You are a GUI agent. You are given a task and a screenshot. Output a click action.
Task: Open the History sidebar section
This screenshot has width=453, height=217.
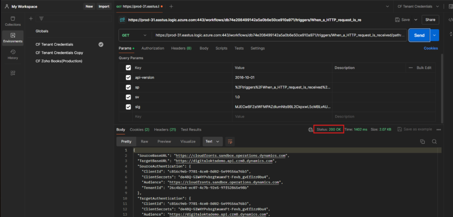(x=13, y=54)
